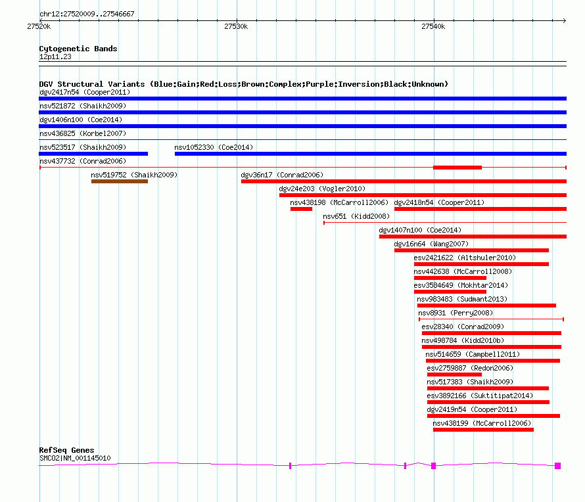Click nsv438199 (McCarroll2006) label
Screen dimensions: 585x502
pos(482,423)
